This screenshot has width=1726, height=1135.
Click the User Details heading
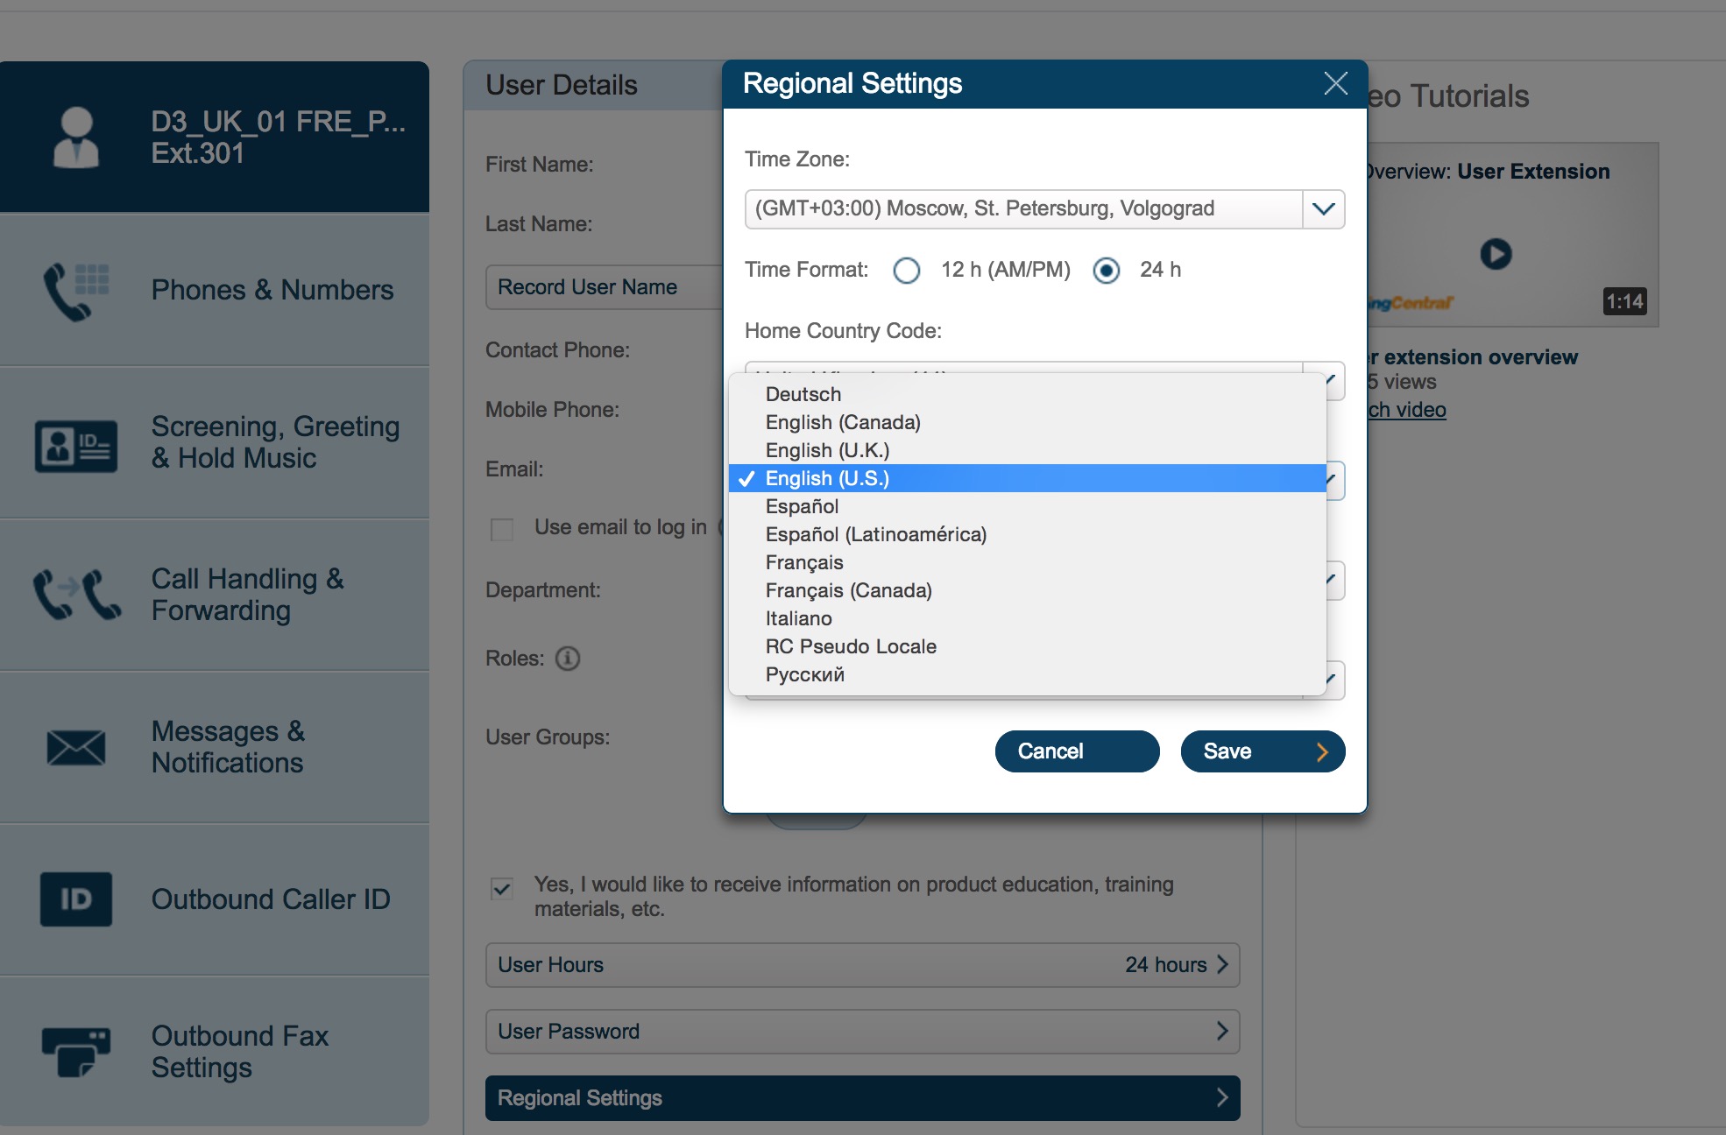562,85
